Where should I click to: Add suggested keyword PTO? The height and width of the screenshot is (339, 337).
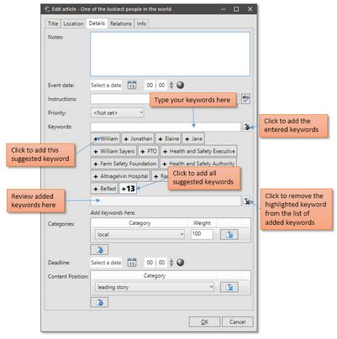click(149, 151)
